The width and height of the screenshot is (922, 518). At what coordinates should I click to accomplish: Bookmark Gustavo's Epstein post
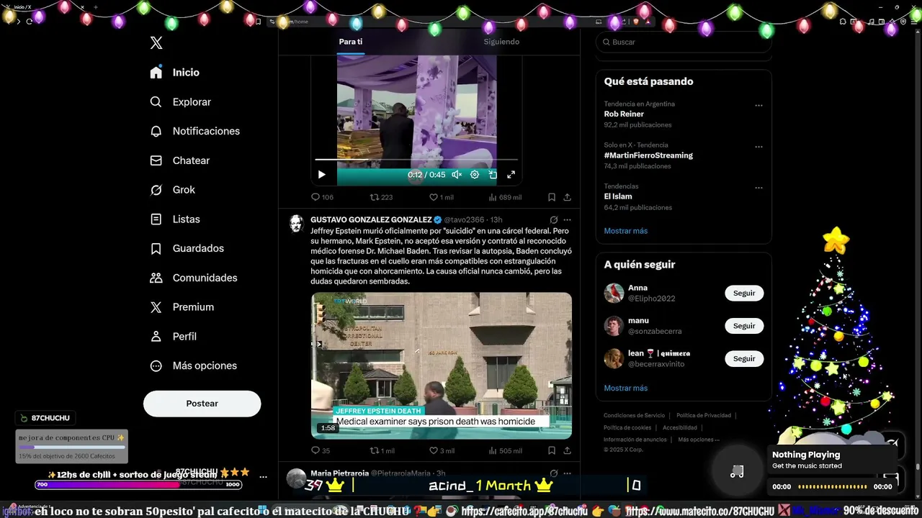(x=551, y=451)
